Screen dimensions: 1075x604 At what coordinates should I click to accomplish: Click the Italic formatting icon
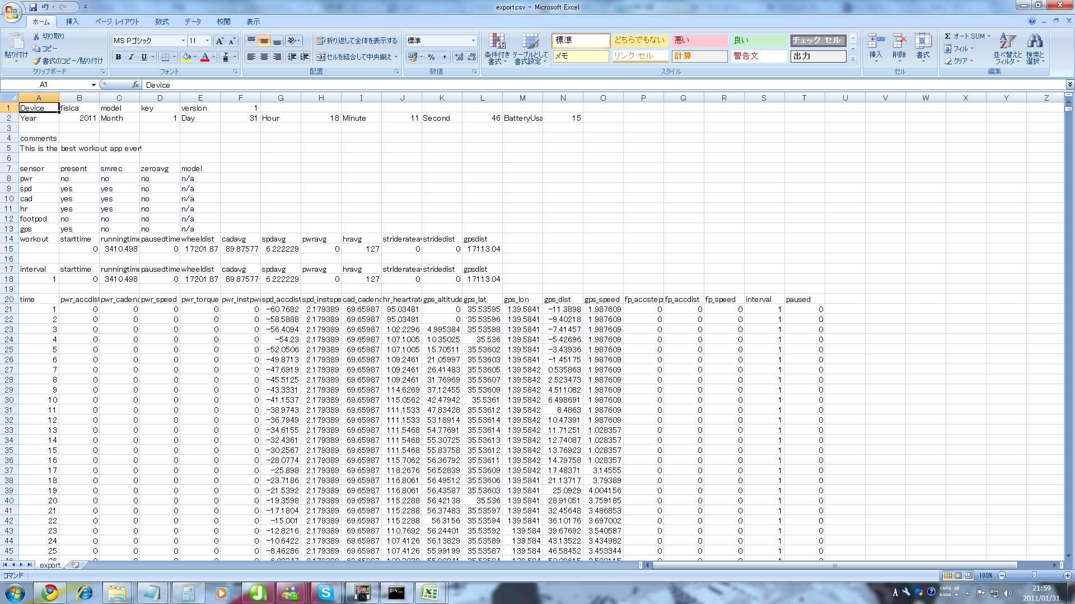click(x=131, y=57)
